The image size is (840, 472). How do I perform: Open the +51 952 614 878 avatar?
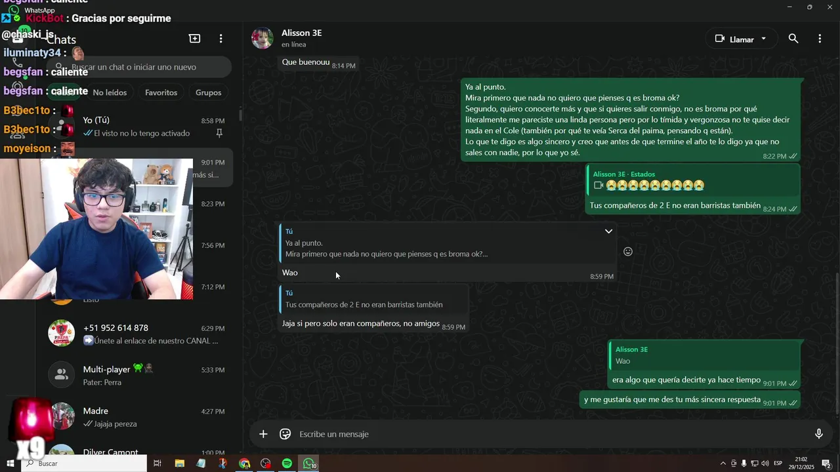click(x=62, y=334)
